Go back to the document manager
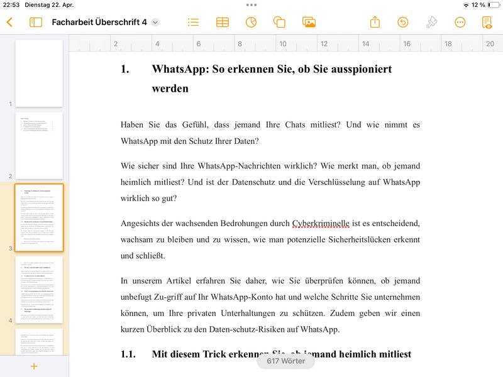This screenshot has height=377, width=503. click(9, 22)
